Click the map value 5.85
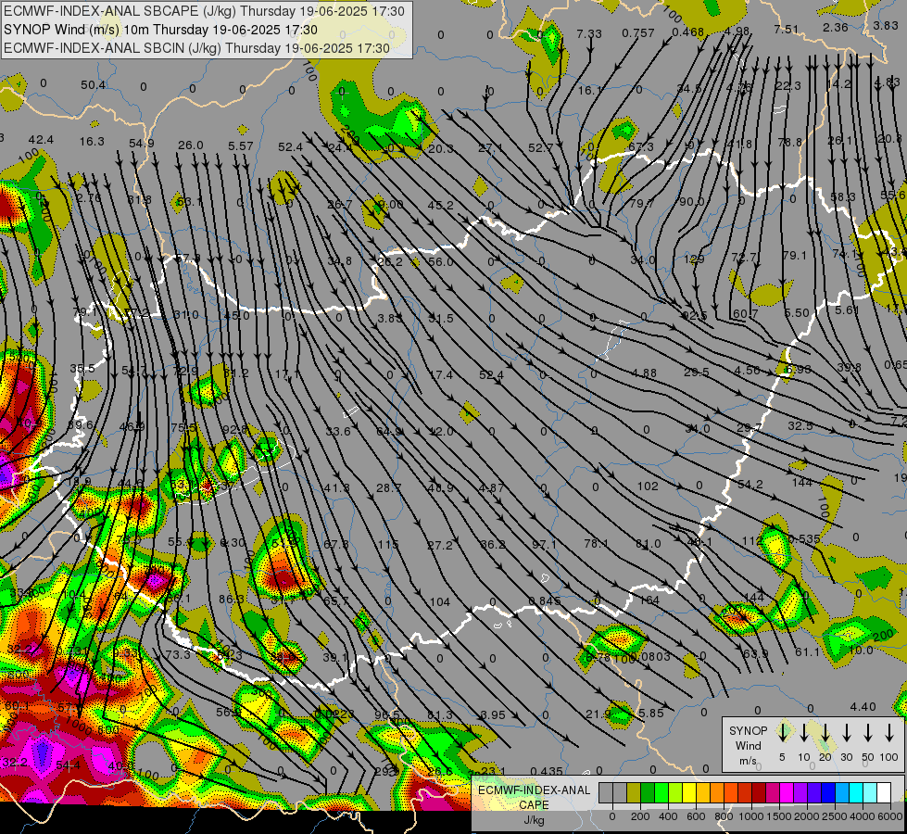 tap(651, 713)
